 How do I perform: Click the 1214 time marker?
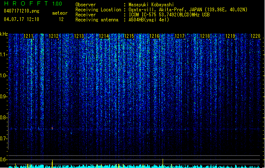(x=104, y=36)
